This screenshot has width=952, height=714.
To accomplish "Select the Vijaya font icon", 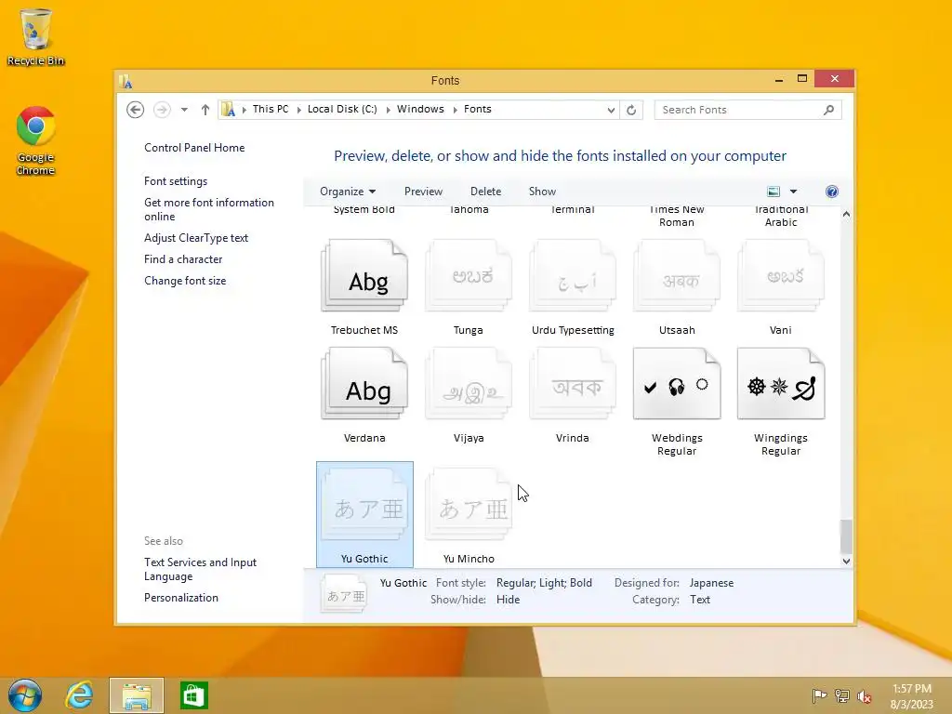I will [x=469, y=383].
